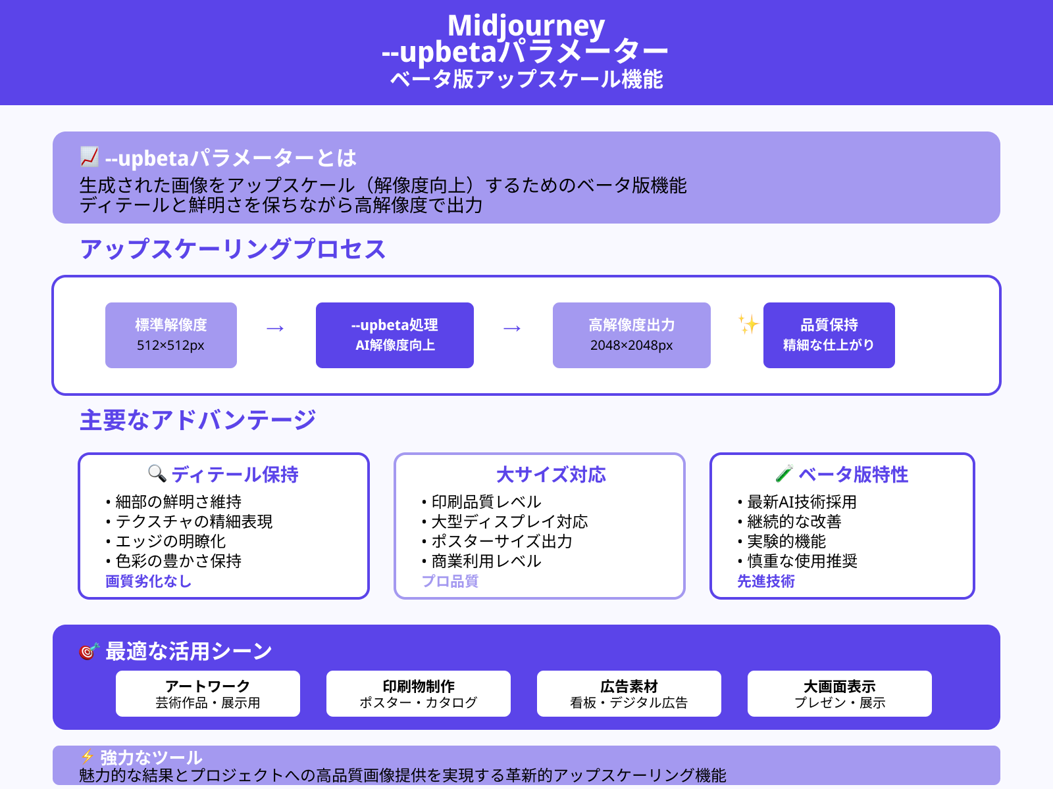The height and width of the screenshot is (789, 1053).
Task: Select the 品質保持 精細な仕上がり box
Action: 829,335
